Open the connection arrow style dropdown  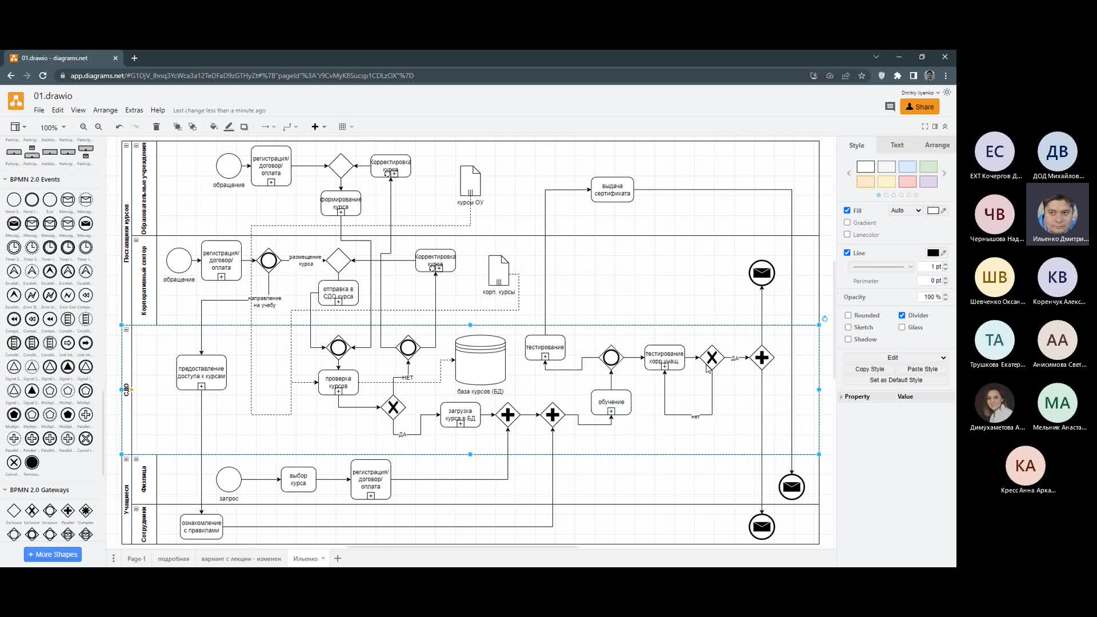[269, 127]
